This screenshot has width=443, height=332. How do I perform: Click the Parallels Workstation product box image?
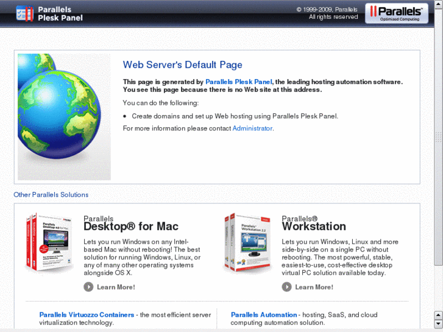click(x=248, y=242)
